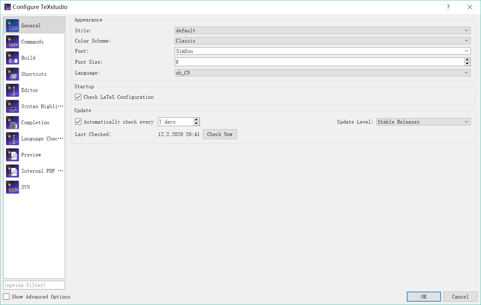This screenshot has height=305, width=481.
Task: Open the Completion settings page
Action: tap(35, 122)
